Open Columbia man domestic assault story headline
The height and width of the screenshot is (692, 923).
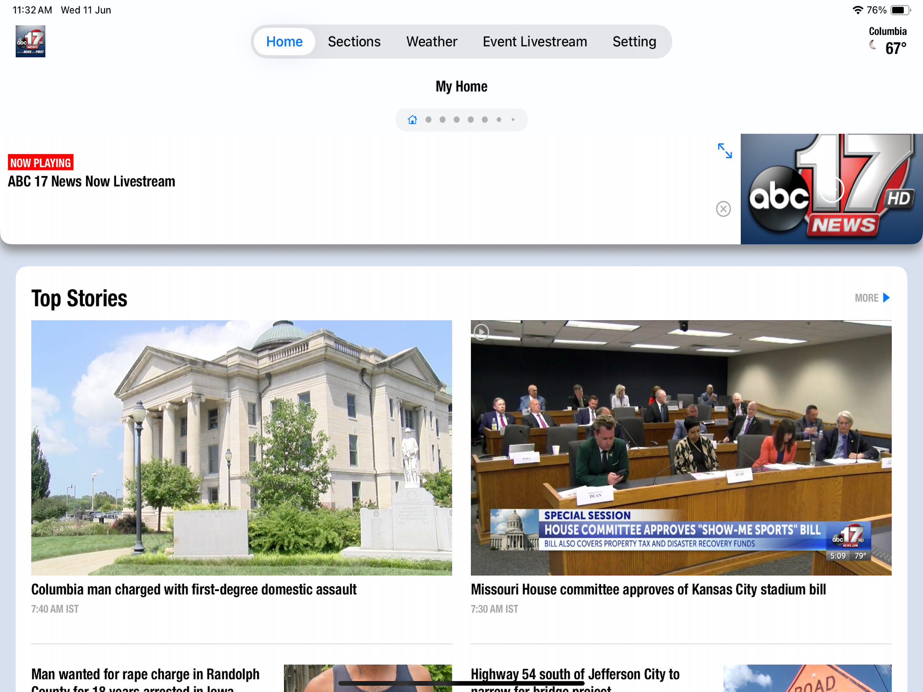(194, 589)
